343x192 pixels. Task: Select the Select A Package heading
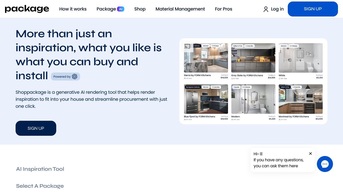coord(40,186)
